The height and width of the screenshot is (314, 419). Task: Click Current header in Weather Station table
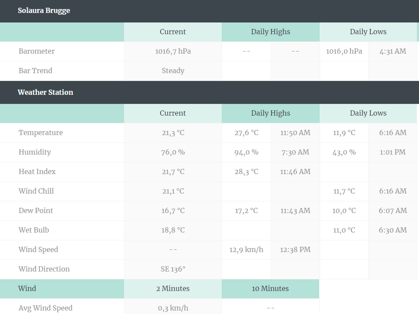coord(173,113)
